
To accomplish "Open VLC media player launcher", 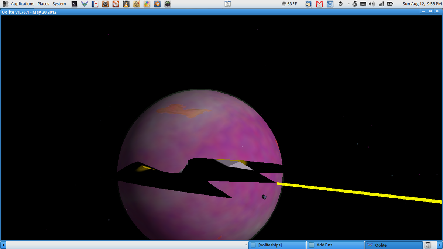I will coord(126,4).
